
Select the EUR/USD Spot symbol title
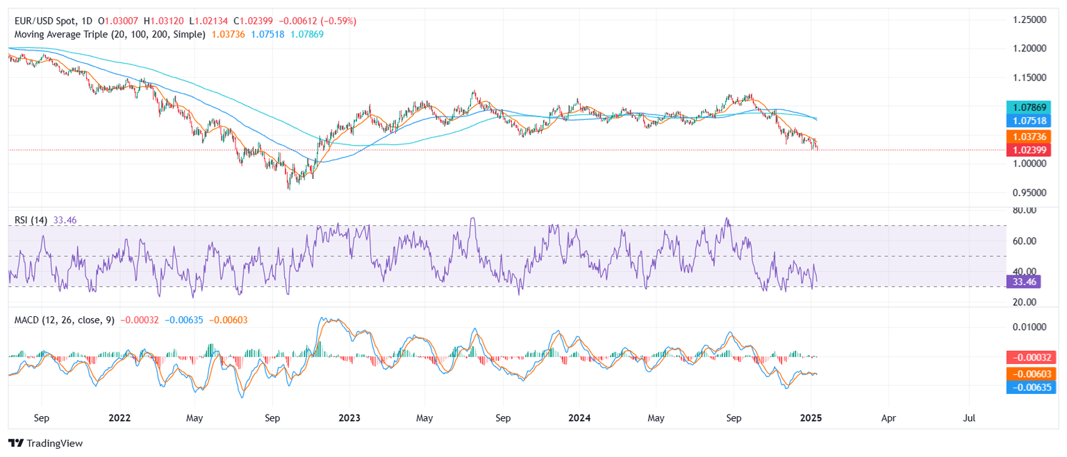[44, 21]
